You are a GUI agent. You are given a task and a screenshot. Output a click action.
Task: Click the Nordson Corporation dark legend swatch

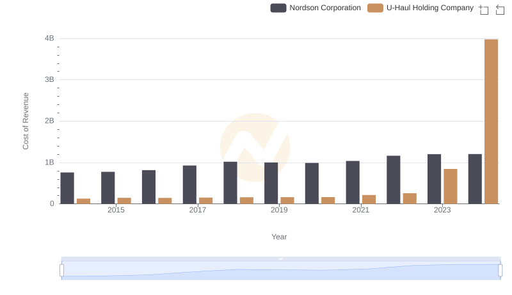(278, 8)
